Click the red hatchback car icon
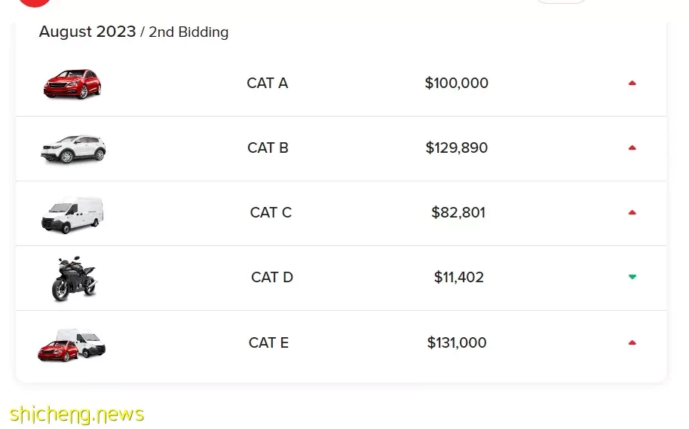689x429 pixels. click(x=72, y=84)
